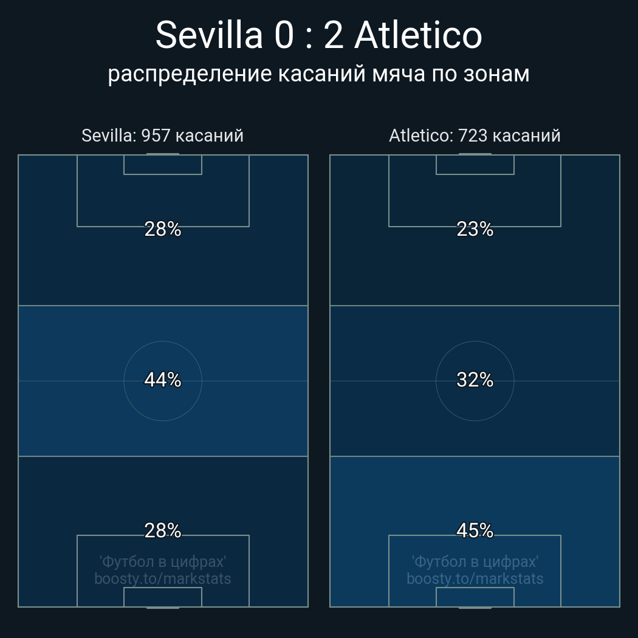The image size is (638, 638).
Task: Select the Atletico: 723 касаний heading
Action: click(x=475, y=135)
